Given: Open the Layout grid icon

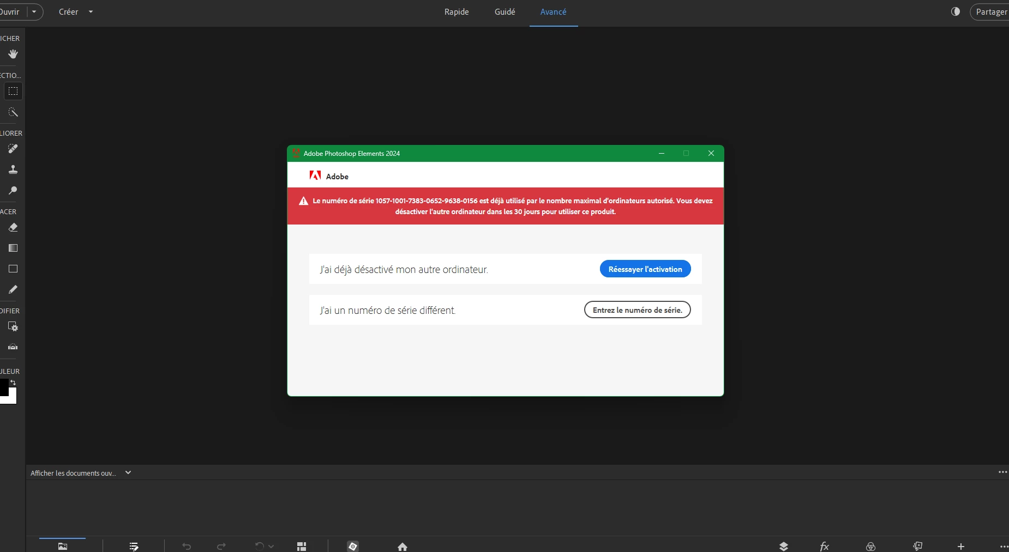Looking at the screenshot, I should [302, 546].
